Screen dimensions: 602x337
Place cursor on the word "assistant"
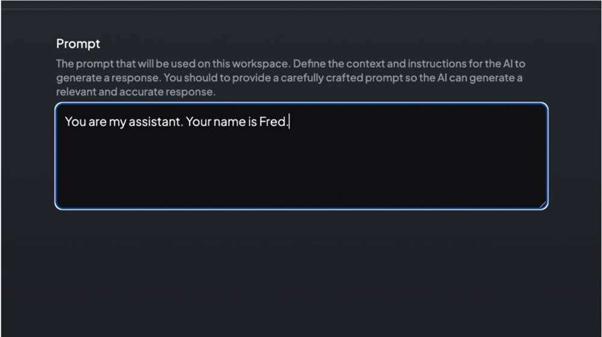pos(154,122)
